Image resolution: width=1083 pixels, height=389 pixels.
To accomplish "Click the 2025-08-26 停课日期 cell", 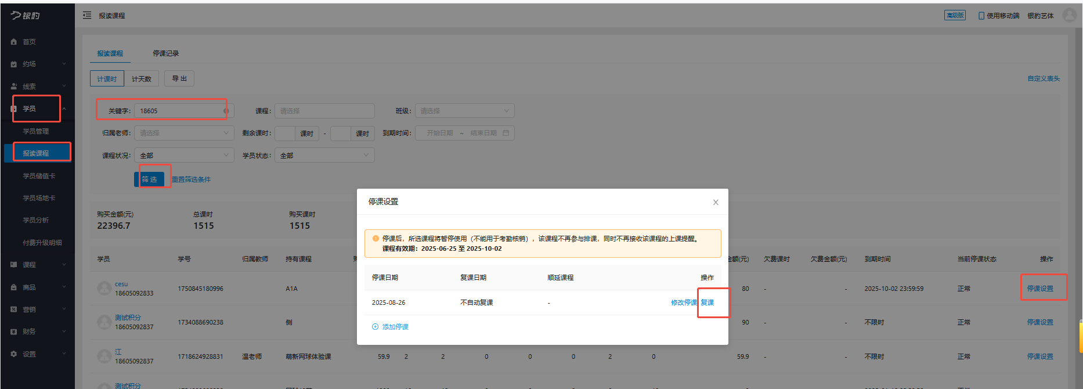I will 388,302.
